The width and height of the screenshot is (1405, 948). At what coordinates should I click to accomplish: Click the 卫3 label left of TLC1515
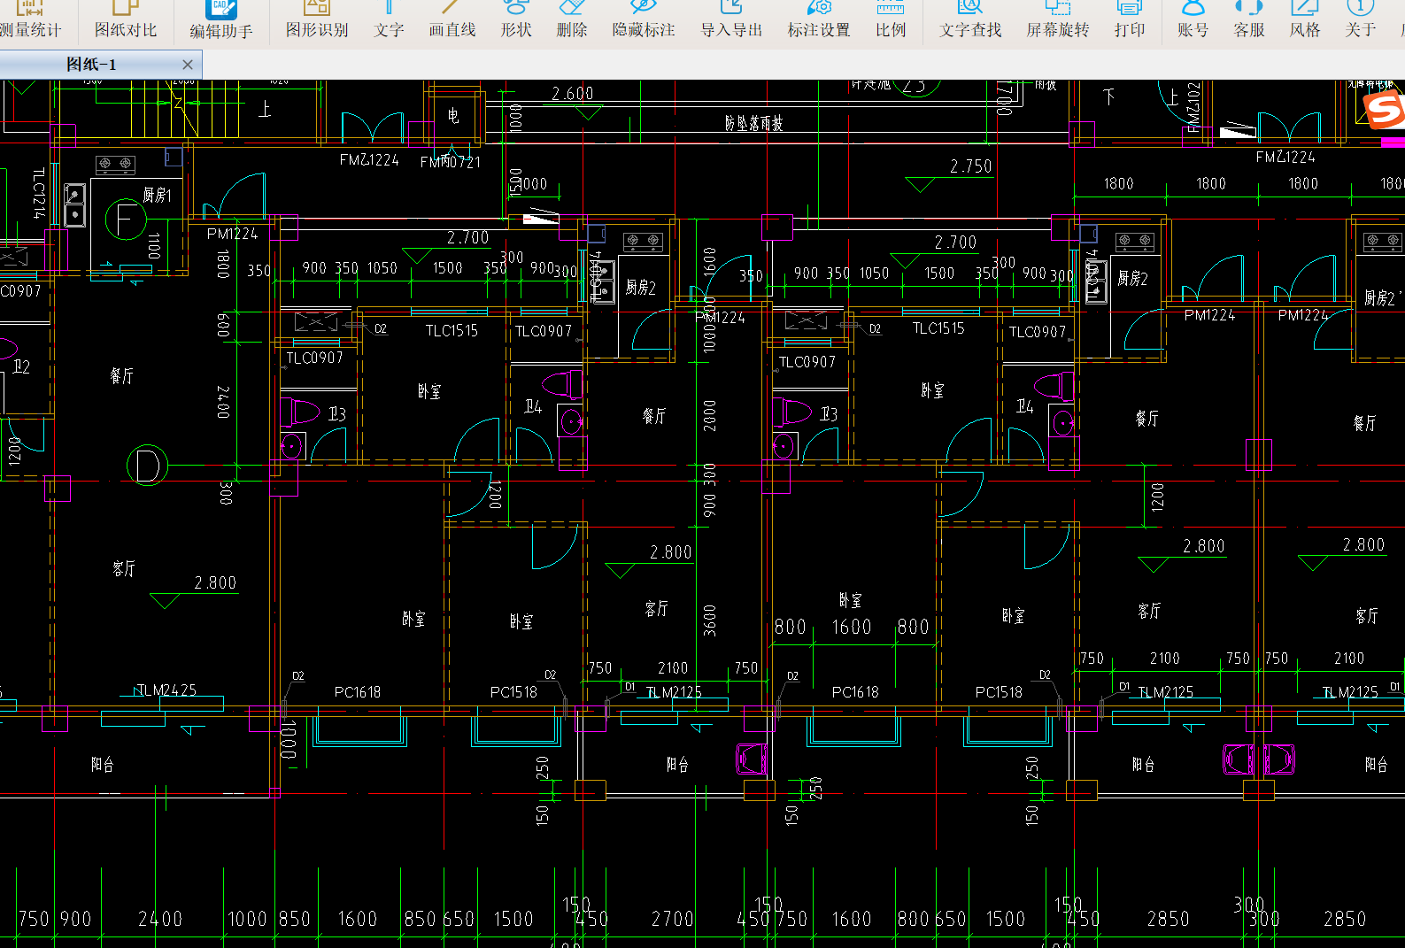coord(337,414)
